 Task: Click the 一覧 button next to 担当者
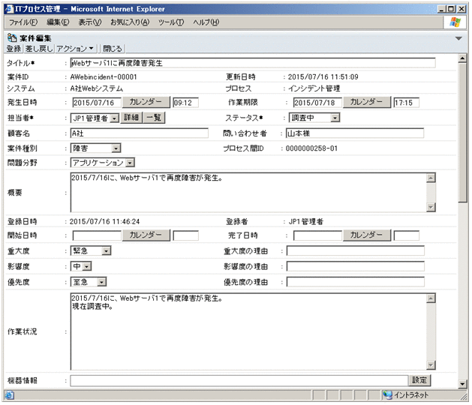pyautogui.click(x=154, y=117)
